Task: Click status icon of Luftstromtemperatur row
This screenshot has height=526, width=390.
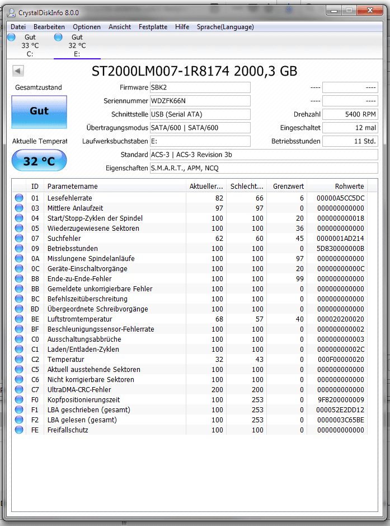Action: pyautogui.click(x=19, y=319)
